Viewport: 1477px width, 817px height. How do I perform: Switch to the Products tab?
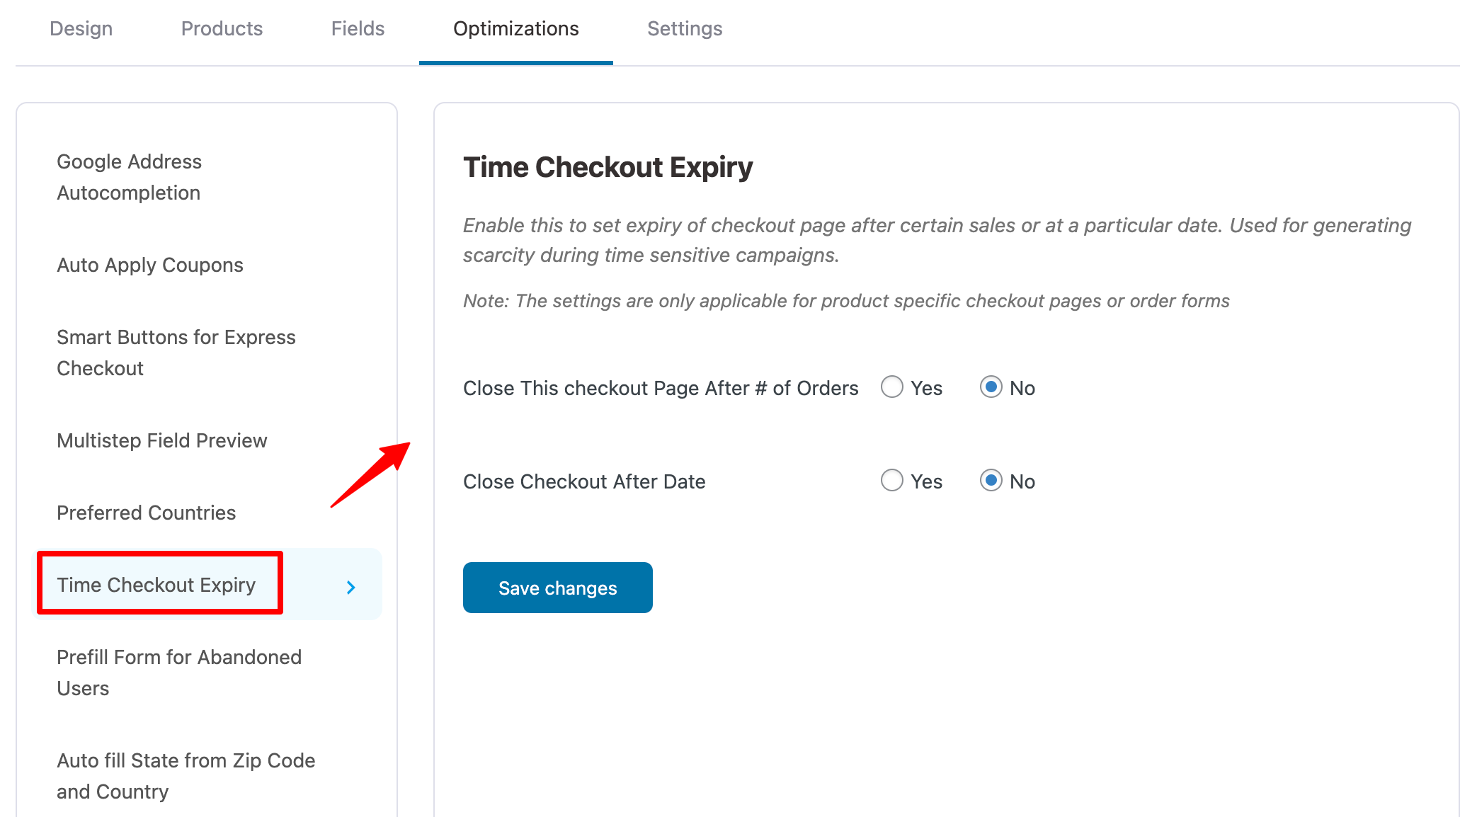click(222, 28)
